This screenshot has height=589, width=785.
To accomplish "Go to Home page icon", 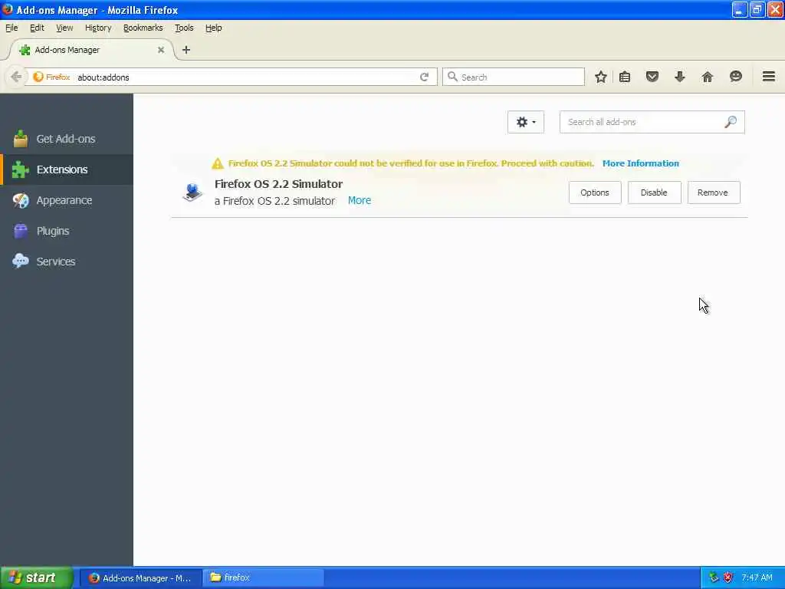I will 708,77.
